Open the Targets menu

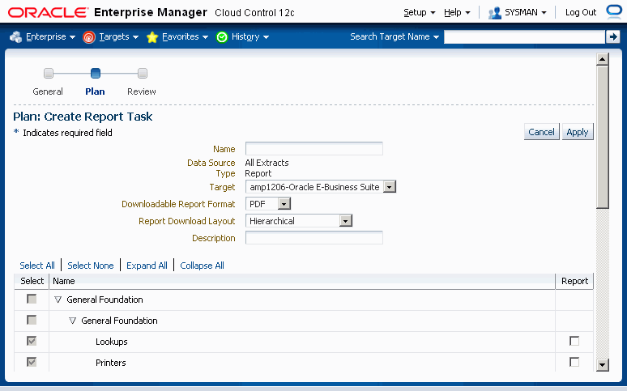tap(119, 36)
